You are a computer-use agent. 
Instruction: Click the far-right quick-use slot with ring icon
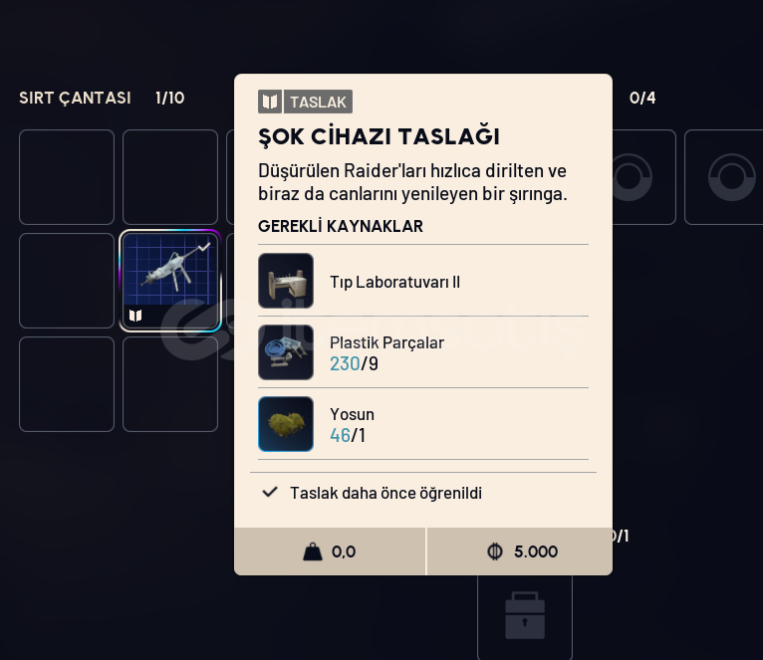tap(723, 177)
